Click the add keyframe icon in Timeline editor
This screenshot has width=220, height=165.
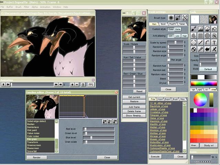pyautogui.click(x=104, y=121)
